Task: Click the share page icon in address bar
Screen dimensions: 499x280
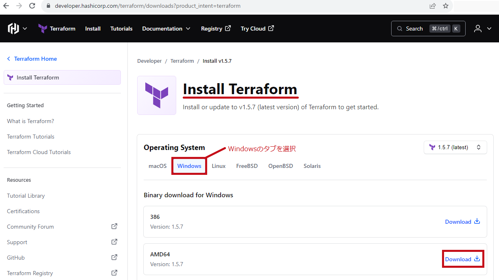Action: (x=433, y=6)
